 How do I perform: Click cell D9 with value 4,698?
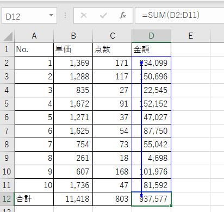152,158
